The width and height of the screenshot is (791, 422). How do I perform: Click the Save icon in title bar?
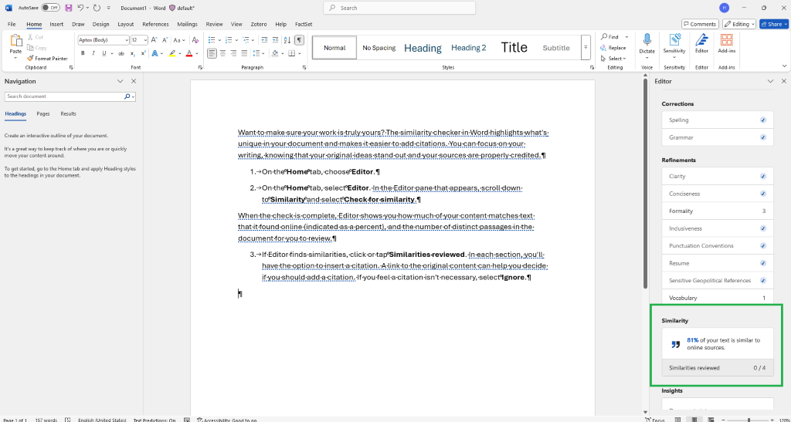click(69, 8)
